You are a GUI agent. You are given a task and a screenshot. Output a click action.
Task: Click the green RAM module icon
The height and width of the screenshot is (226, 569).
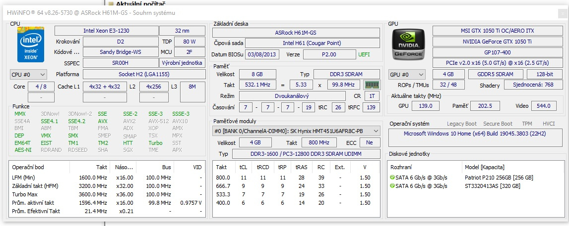372,85
